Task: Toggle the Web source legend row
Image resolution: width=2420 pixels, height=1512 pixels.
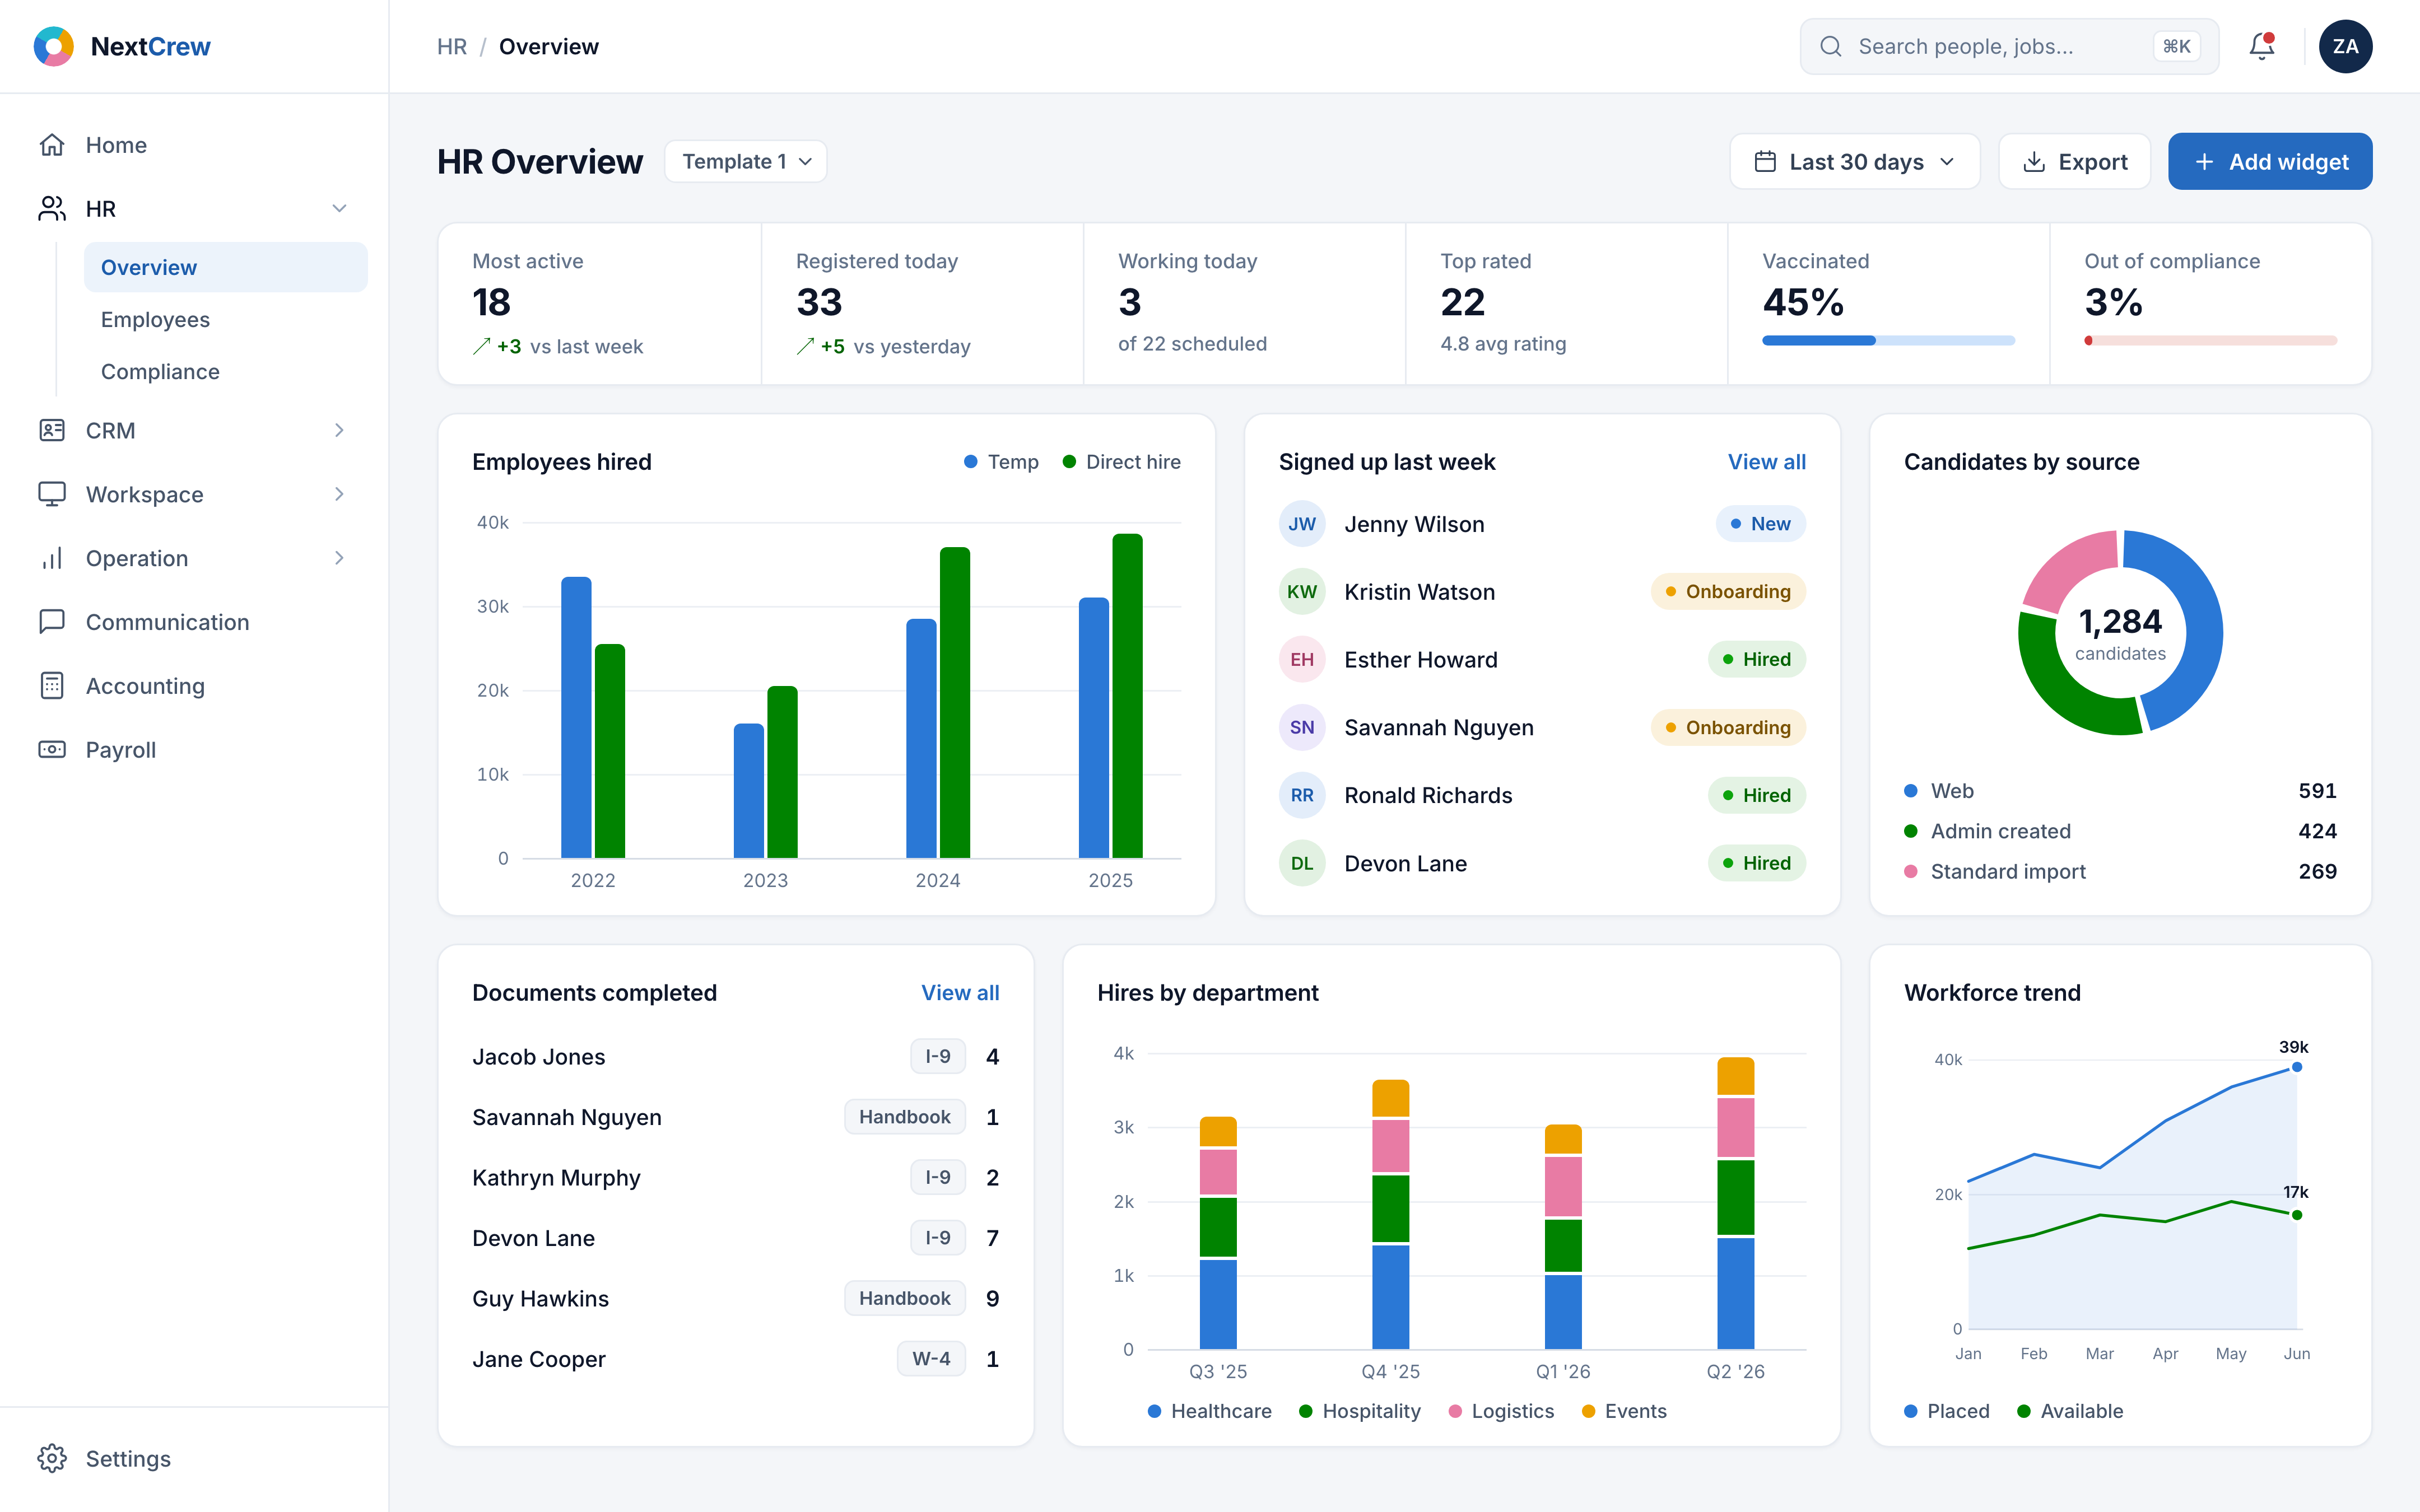Action: [2120, 791]
